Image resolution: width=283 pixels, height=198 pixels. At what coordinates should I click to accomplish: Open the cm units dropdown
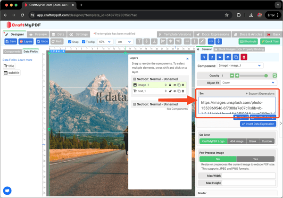125,41
